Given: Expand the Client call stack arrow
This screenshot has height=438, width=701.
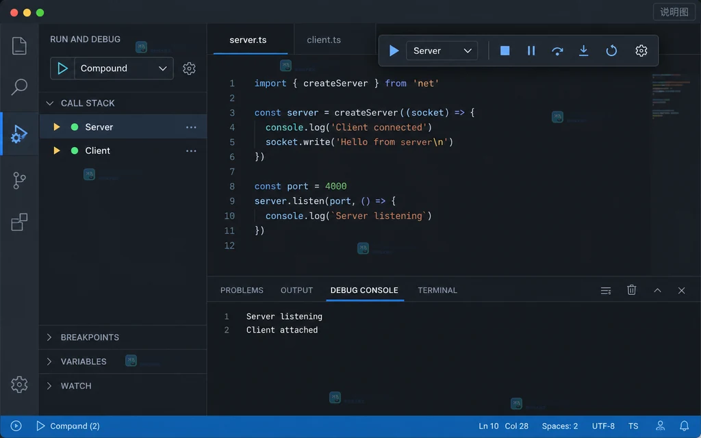Looking at the screenshot, I should click(x=57, y=151).
